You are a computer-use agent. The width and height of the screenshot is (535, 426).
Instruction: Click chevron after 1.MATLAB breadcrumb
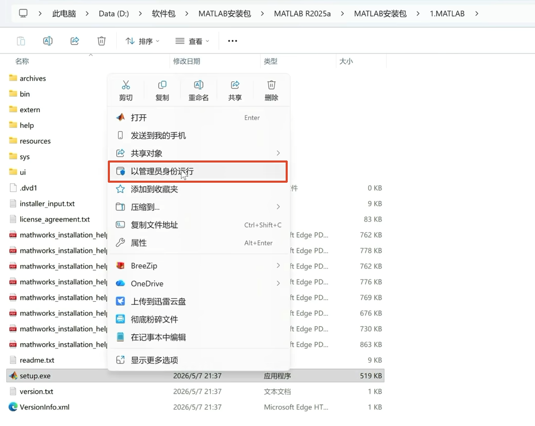[476, 13]
